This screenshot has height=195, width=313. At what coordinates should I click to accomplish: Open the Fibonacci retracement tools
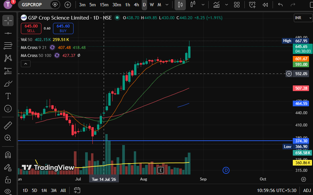point(8,46)
